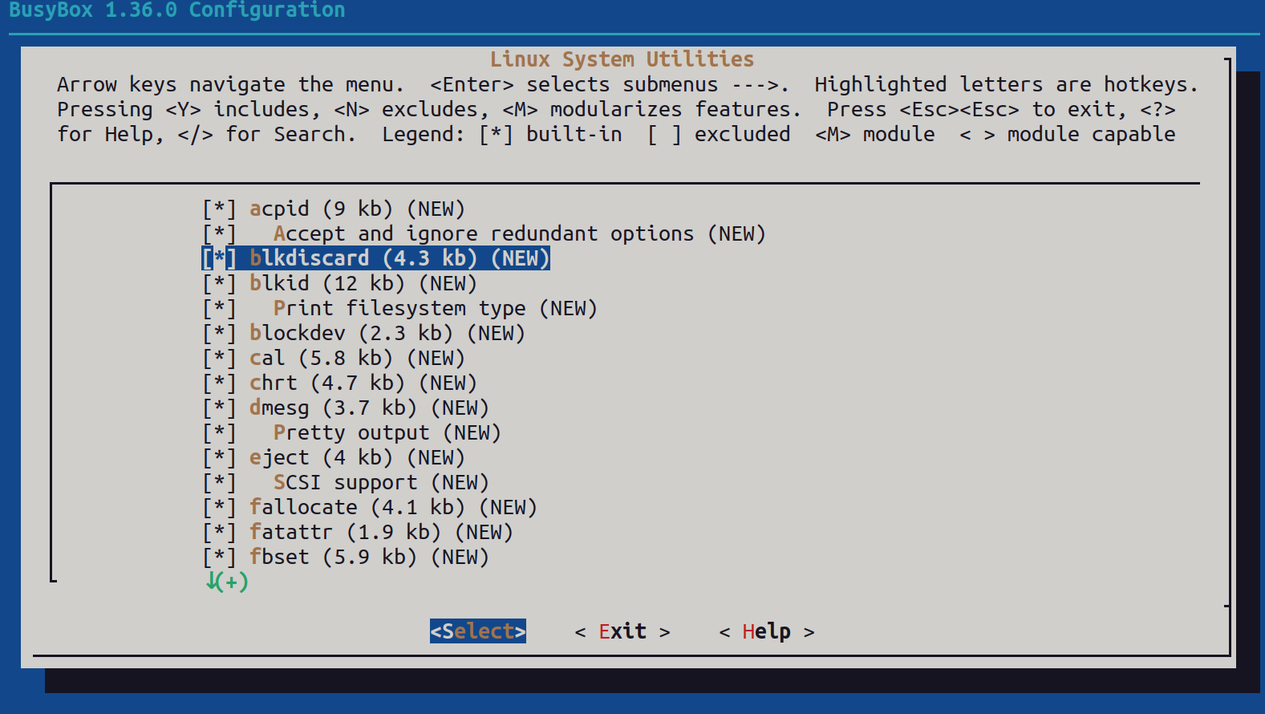
Task: Click the Linux System Utilities title
Action: [x=622, y=59]
